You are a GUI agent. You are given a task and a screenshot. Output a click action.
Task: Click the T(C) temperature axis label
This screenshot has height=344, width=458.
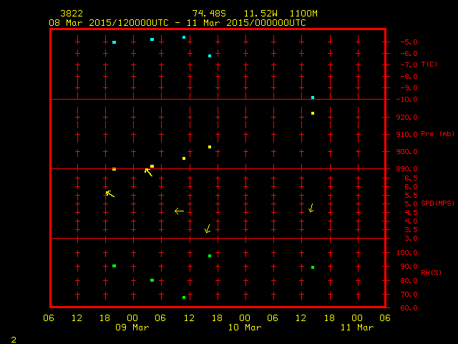tap(429, 64)
